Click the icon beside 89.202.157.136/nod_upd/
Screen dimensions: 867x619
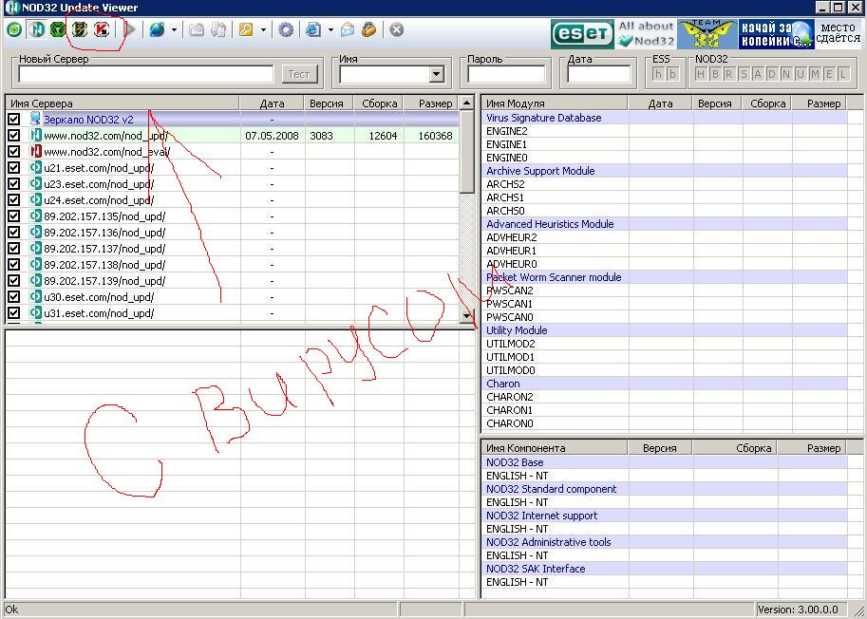tap(35, 232)
